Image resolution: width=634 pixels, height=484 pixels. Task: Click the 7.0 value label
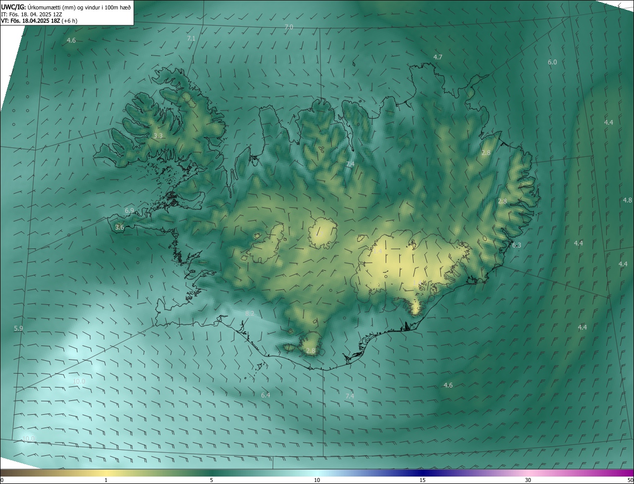tap(289, 27)
